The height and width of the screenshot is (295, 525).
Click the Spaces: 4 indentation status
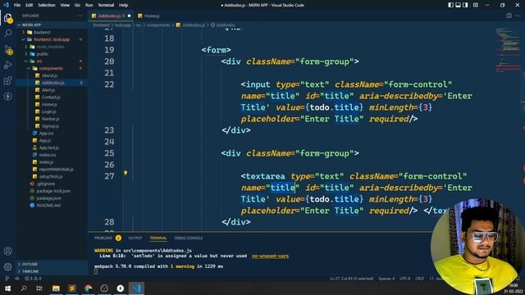coord(386,279)
